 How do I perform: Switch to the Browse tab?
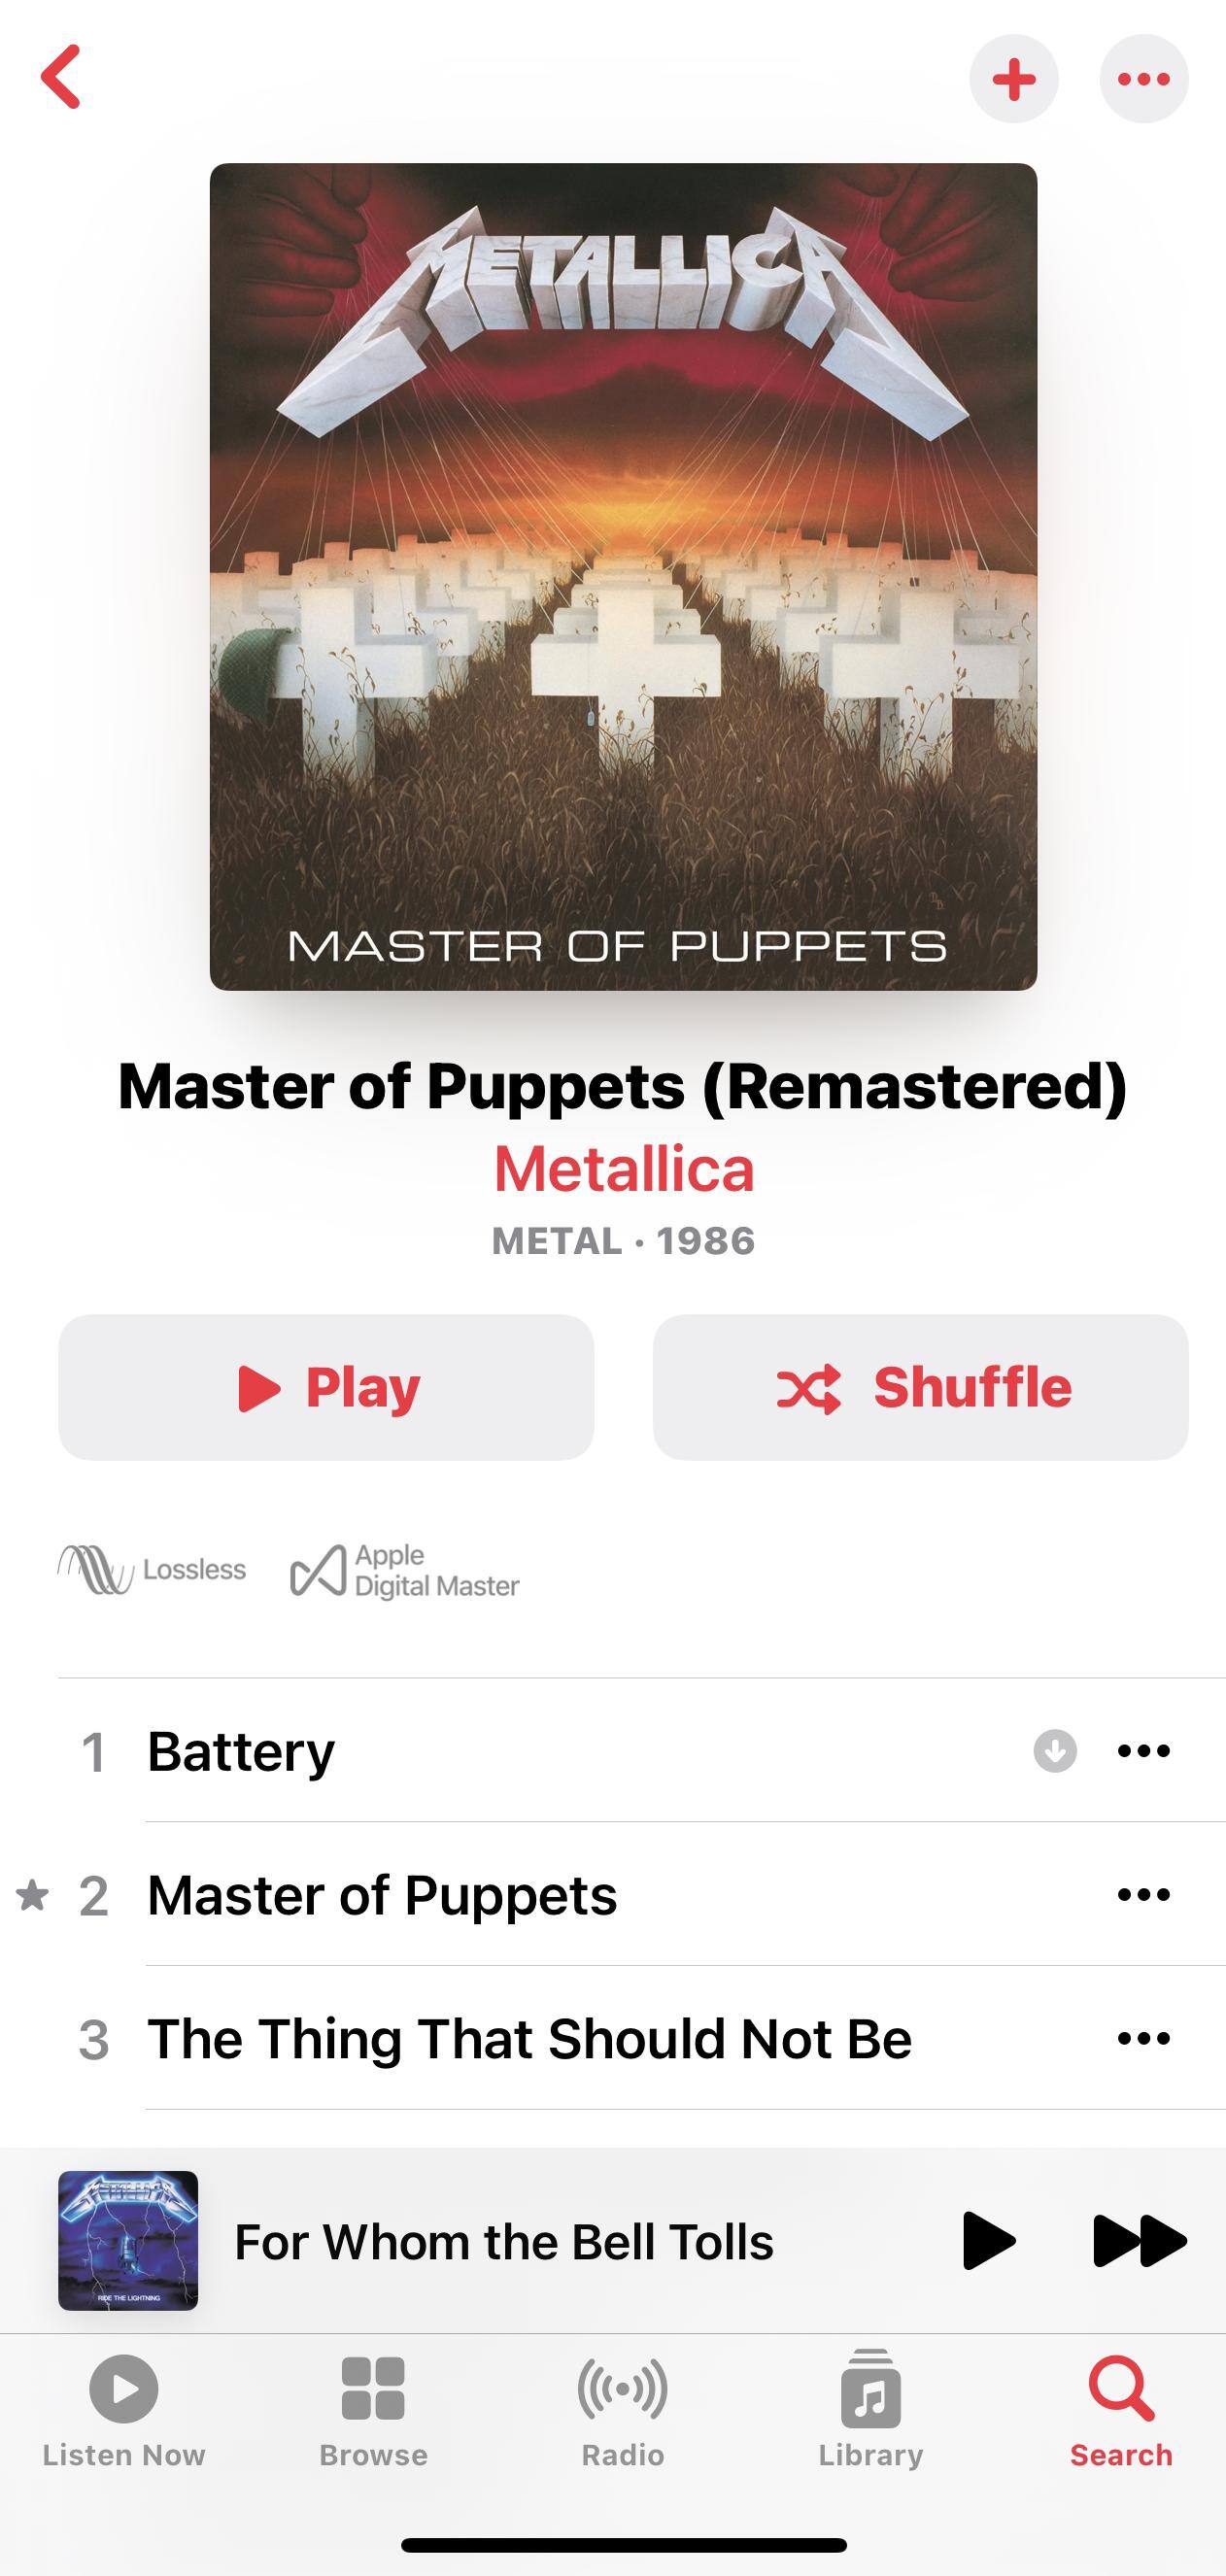pos(373,2411)
